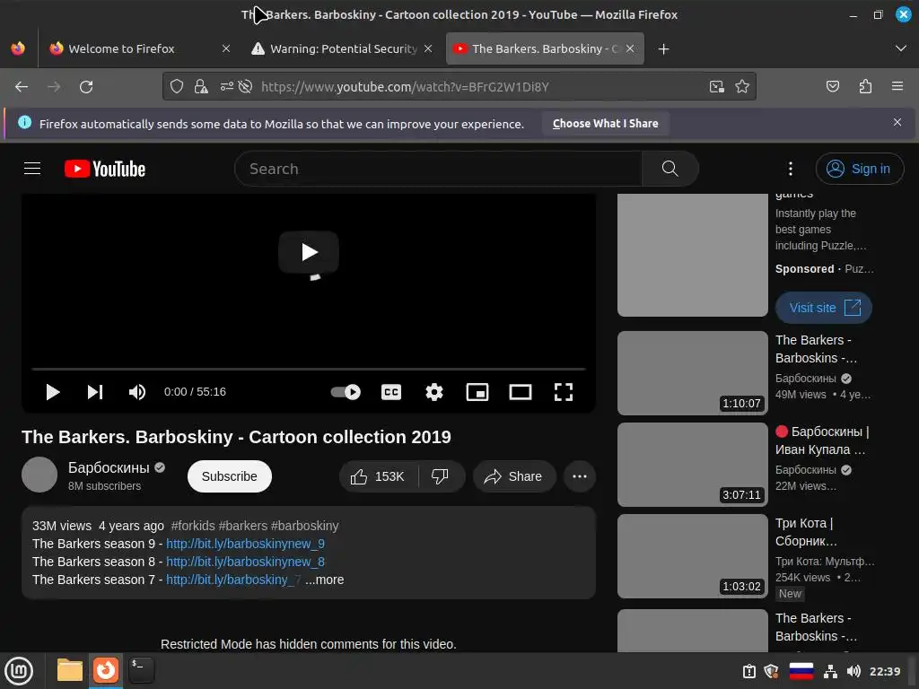Image resolution: width=919 pixels, height=689 pixels.
Task: Save to Pocket icon
Action: (832, 87)
